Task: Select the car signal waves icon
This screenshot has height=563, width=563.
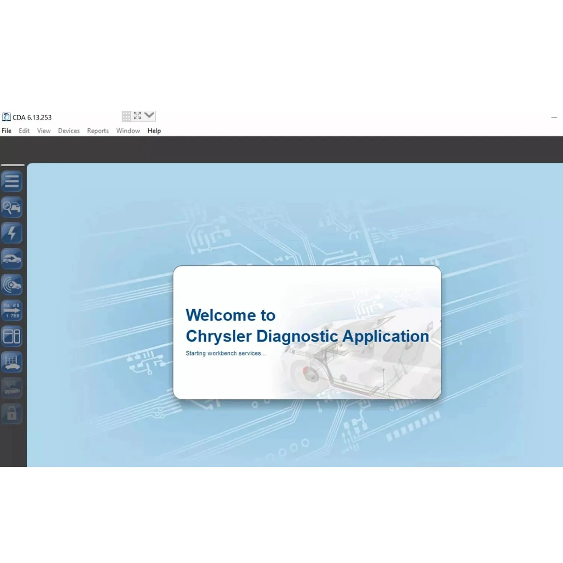Action: click(x=12, y=285)
